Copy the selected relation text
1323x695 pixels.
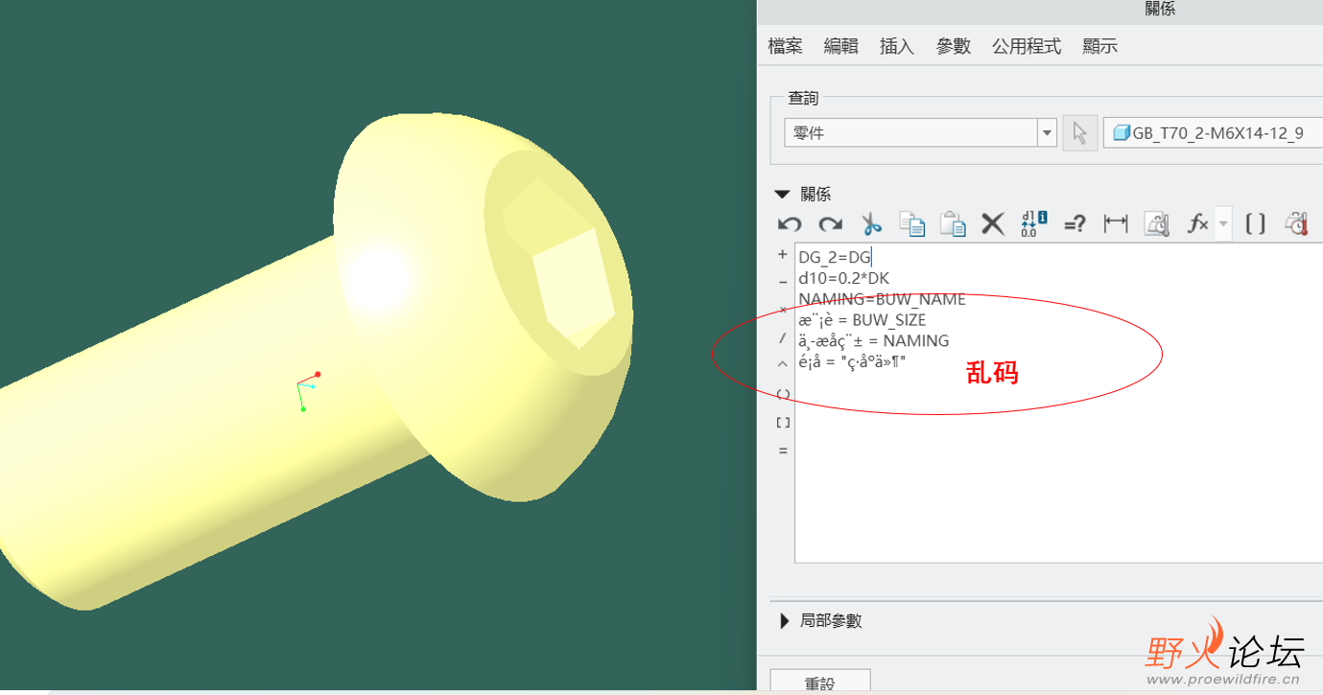click(x=911, y=224)
